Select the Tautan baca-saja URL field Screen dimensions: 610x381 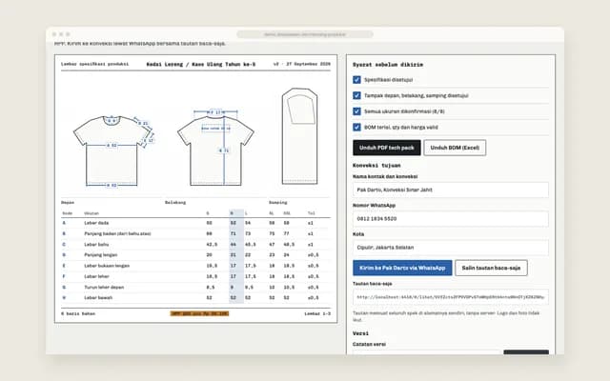pos(451,297)
